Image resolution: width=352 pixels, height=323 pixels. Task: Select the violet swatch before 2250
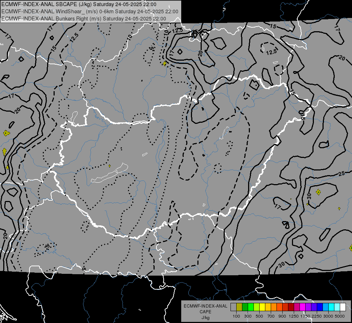[314, 307]
